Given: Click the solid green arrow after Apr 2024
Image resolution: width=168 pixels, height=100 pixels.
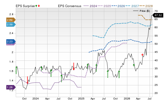Looking at the screenshot, I should coord(51,73).
